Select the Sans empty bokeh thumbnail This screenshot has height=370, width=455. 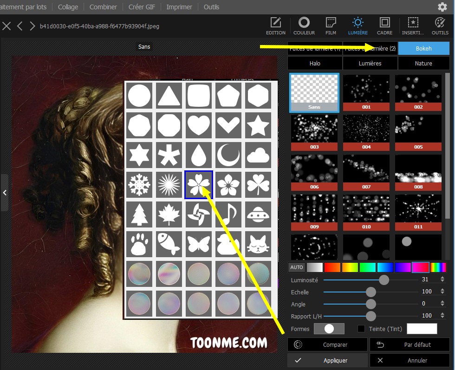coord(314,92)
